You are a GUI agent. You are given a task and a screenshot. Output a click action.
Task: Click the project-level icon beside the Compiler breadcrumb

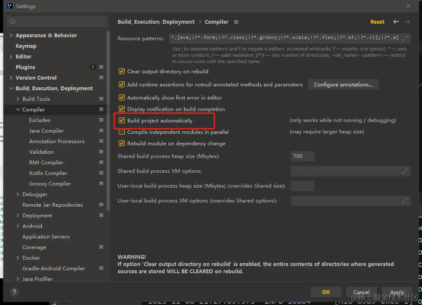click(x=236, y=22)
